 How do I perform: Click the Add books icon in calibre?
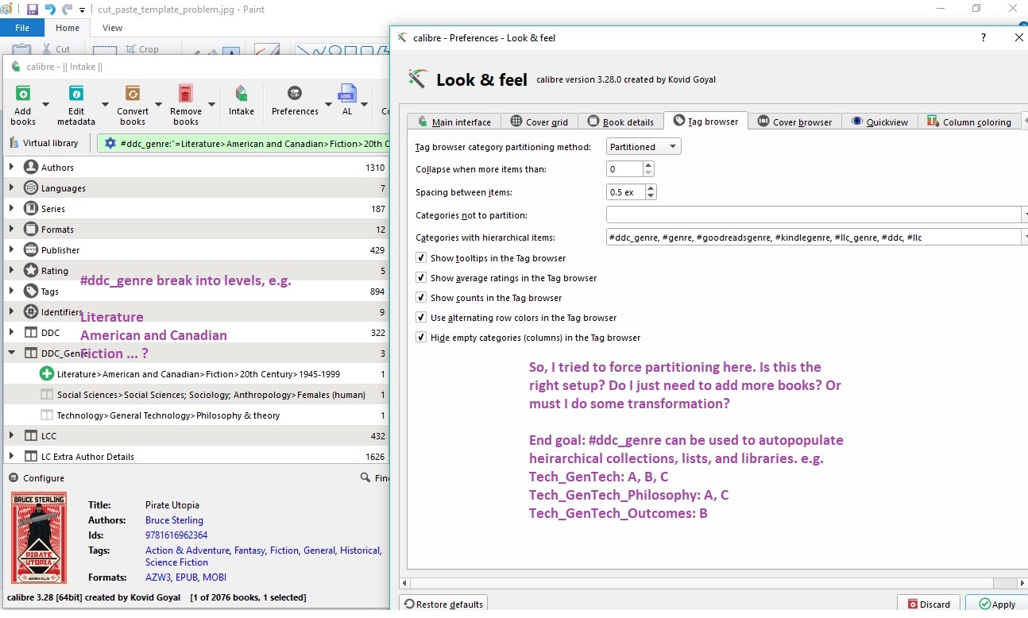click(x=23, y=94)
